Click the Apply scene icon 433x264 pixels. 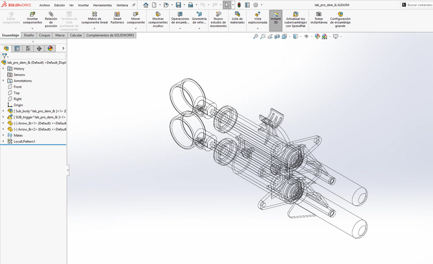click(324, 37)
